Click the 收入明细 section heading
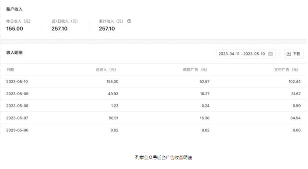This screenshot has width=308, height=169. 14,52
